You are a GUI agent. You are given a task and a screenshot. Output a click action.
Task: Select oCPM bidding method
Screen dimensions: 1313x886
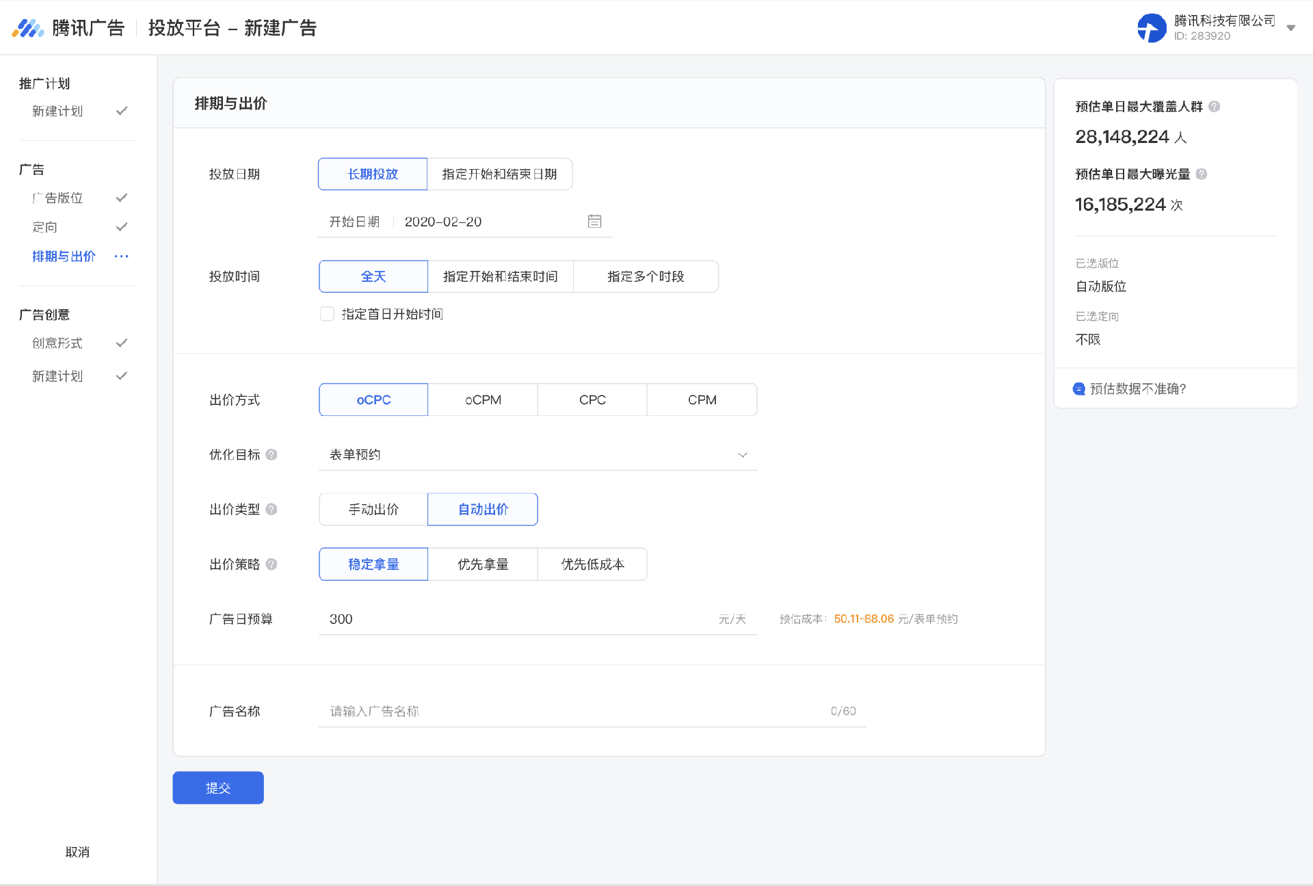point(483,400)
